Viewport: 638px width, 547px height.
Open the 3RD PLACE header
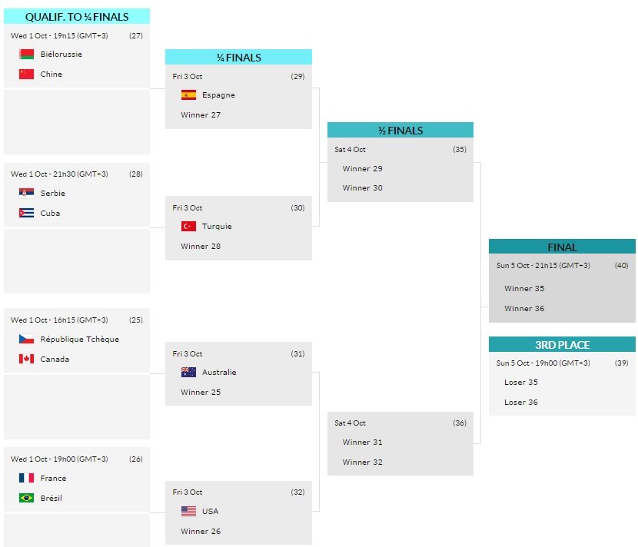[x=562, y=345]
